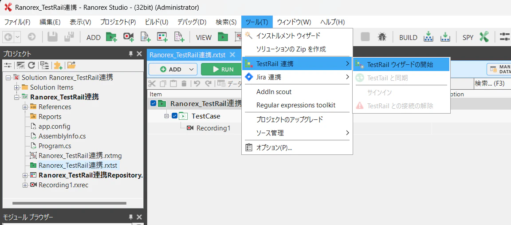Viewport: 511px width, 225px height.
Task: Click the Add repository icon in toolbar
Action: [162, 37]
